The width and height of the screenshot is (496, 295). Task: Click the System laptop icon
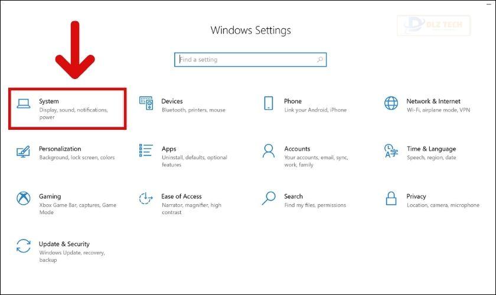click(24, 104)
